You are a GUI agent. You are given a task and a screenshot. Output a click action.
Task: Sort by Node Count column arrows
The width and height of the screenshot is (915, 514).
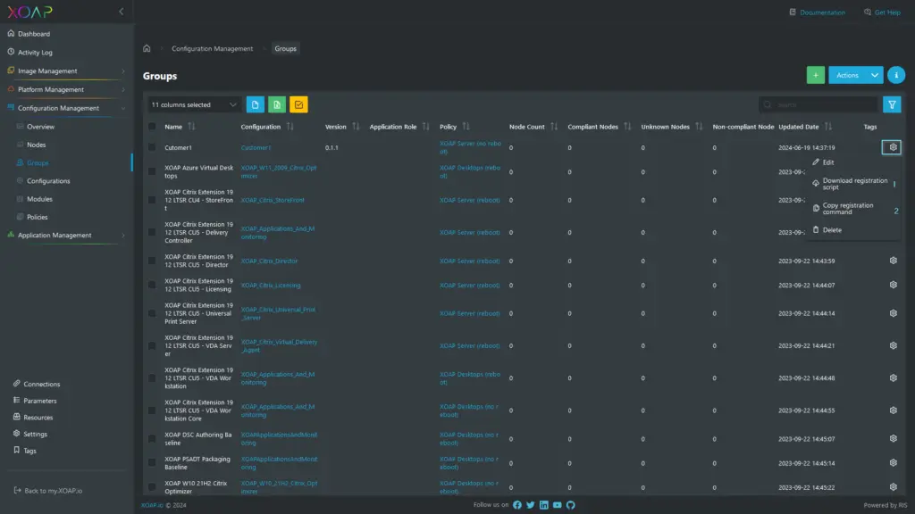coord(554,127)
